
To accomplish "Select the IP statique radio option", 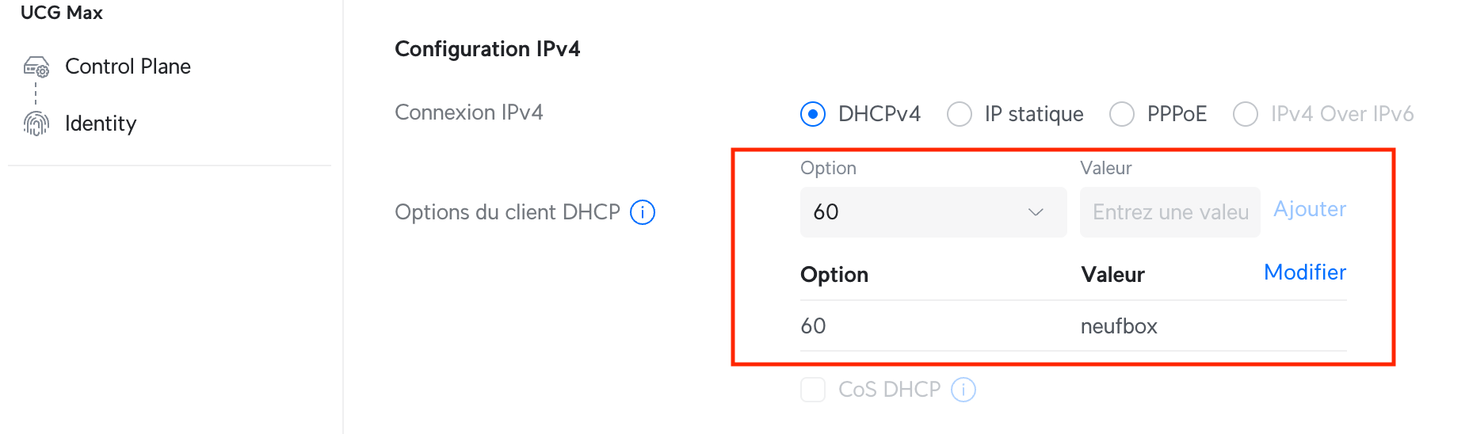I will (960, 114).
